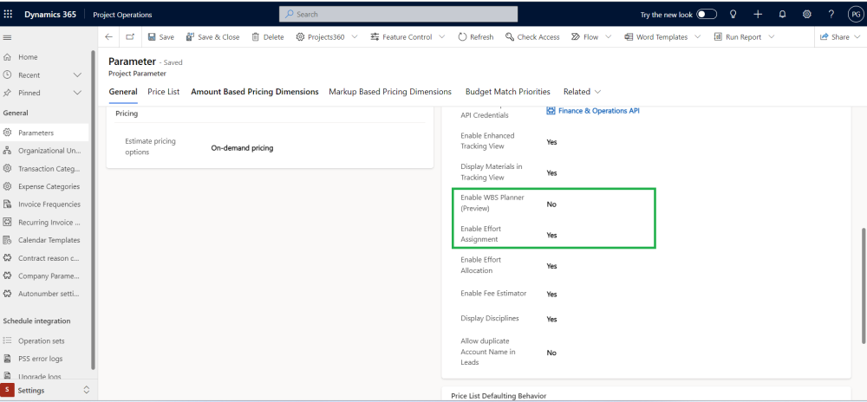Switch to the Price List tab
This screenshot has height=402, width=867.
coord(163,92)
